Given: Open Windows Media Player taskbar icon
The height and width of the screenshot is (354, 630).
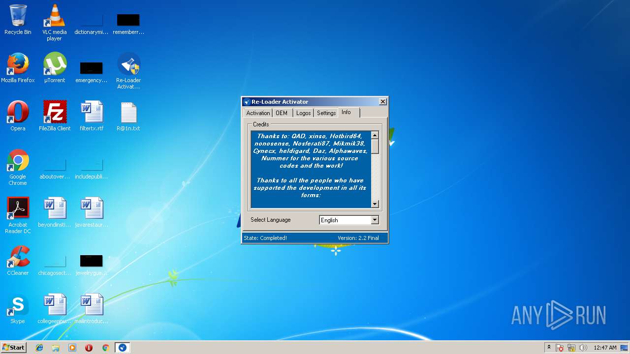Looking at the screenshot, I should pyautogui.click(x=72, y=348).
